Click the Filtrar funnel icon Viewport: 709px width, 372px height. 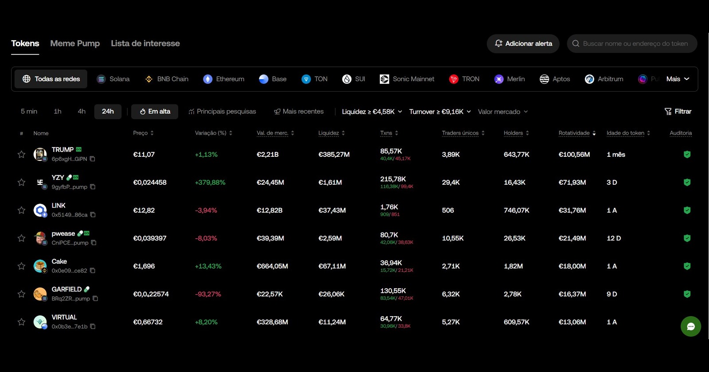click(668, 112)
